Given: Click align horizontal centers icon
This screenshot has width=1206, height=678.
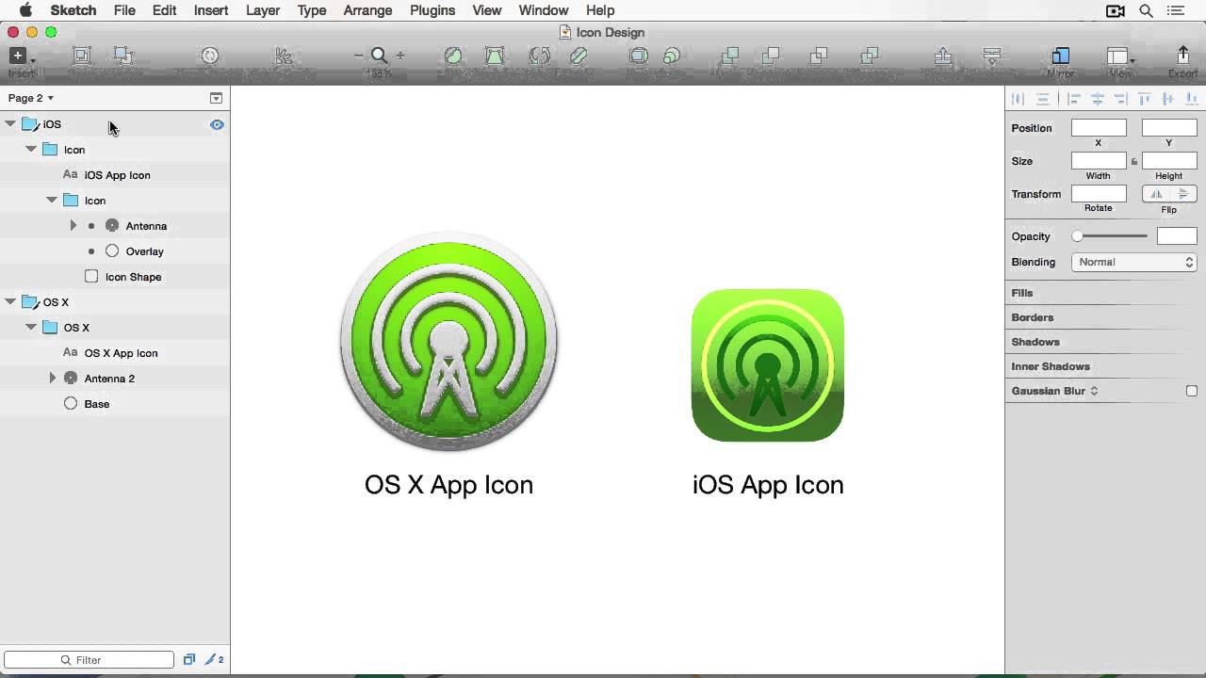Looking at the screenshot, I should click(1098, 98).
